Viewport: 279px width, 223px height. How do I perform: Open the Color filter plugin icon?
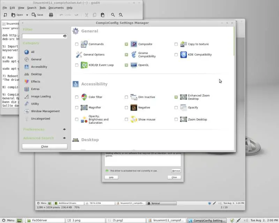(84, 97)
